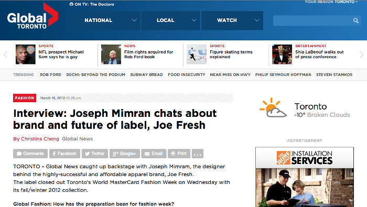This screenshot has height=207, width=367.
Task: Click The Home Depot logo in advertisement
Action: point(284,158)
